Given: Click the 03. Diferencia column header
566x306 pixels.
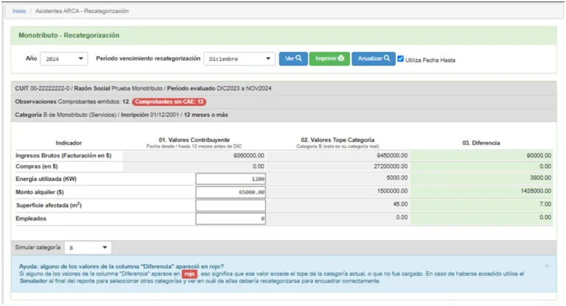Looking at the screenshot, I should pos(481,141).
